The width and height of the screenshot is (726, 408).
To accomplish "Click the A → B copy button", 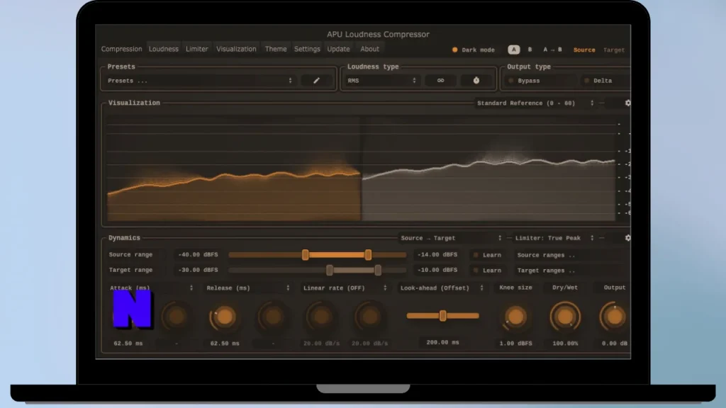I will coord(552,50).
